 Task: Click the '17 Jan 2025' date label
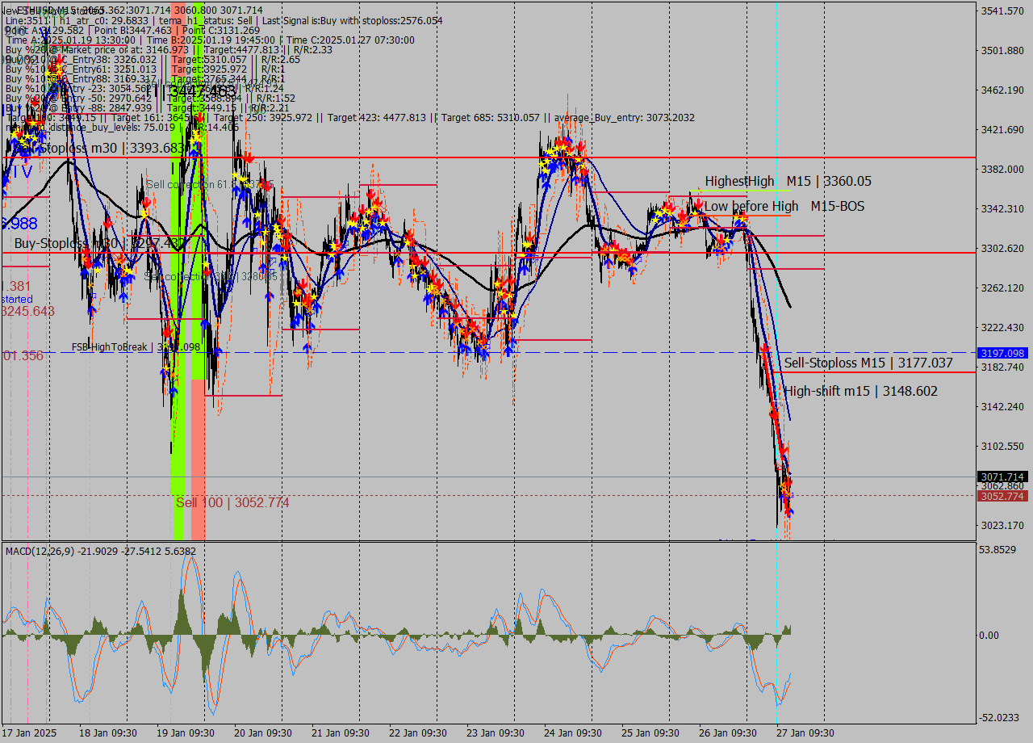coord(28,733)
